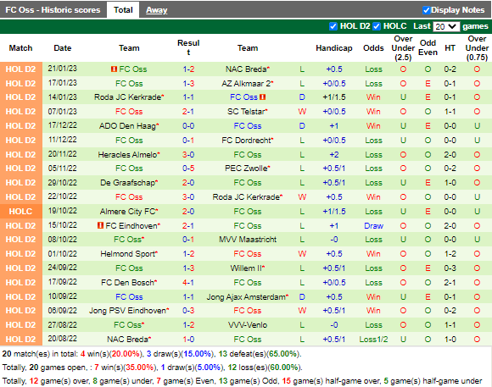Click the 3-0 result on 22/10/22

click(x=188, y=197)
